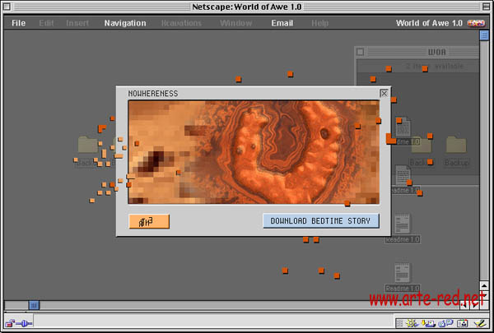Open the Navigation menu
The height and width of the screenshot is (333, 494).
[x=125, y=23]
